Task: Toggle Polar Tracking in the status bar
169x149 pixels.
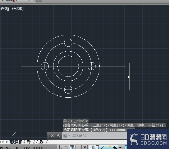Action: coord(84,147)
